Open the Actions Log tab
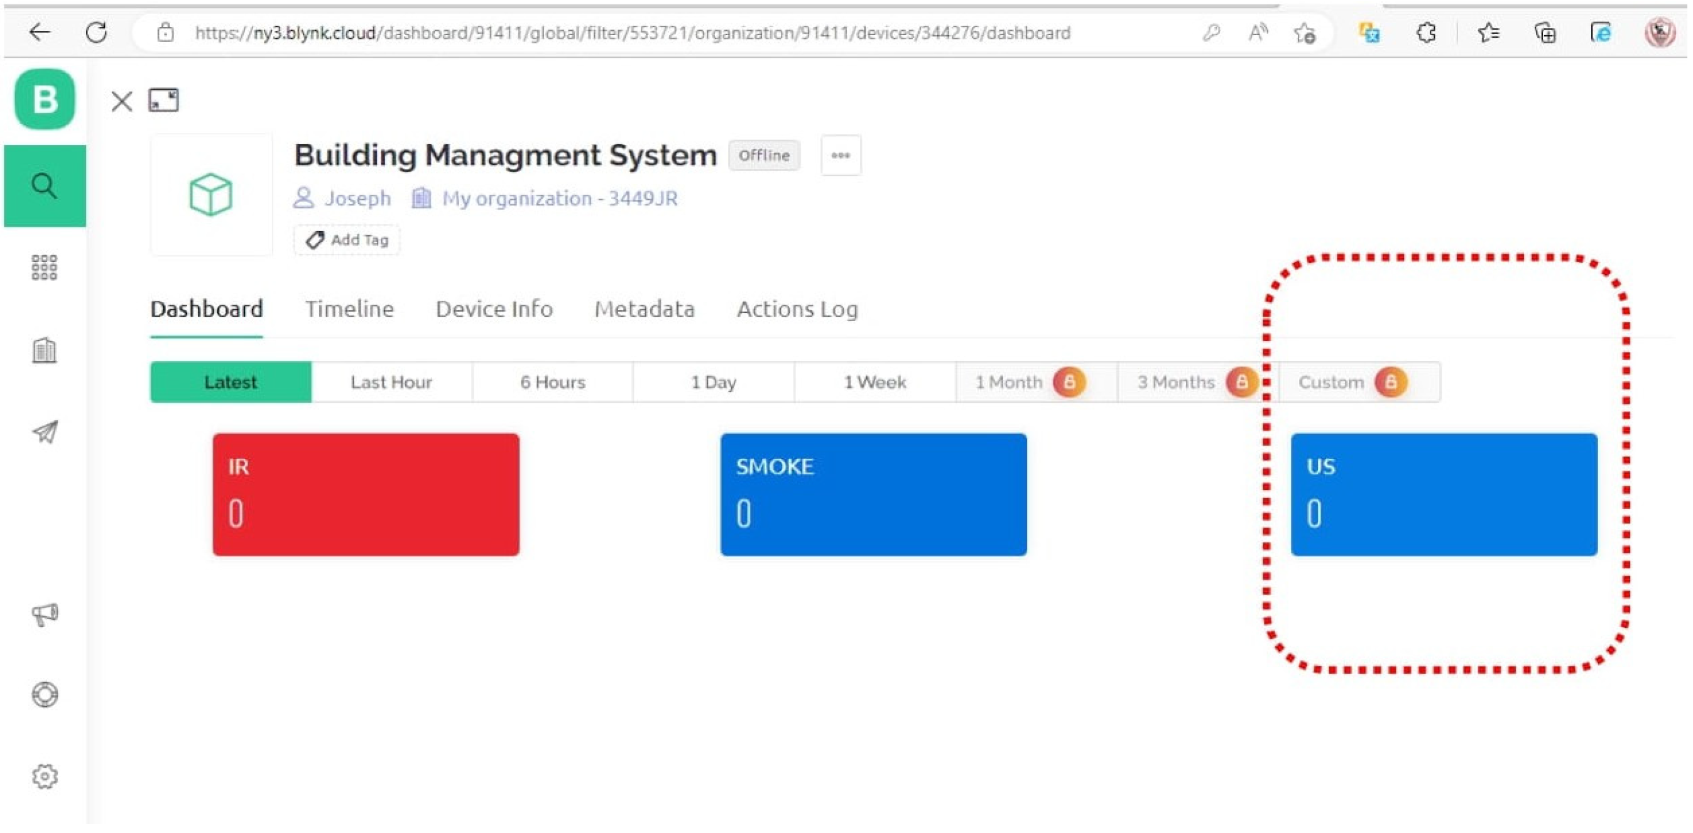Image resolution: width=1693 pixels, height=833 pixels. [797, 309]
